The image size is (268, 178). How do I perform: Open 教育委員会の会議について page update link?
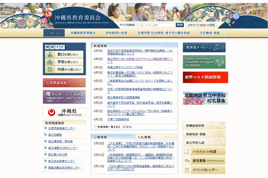[140, 82]
